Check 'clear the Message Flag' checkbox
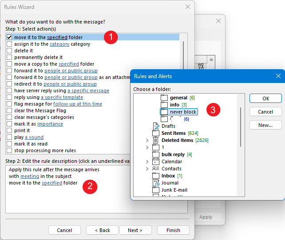 click(x=9, y=110)
